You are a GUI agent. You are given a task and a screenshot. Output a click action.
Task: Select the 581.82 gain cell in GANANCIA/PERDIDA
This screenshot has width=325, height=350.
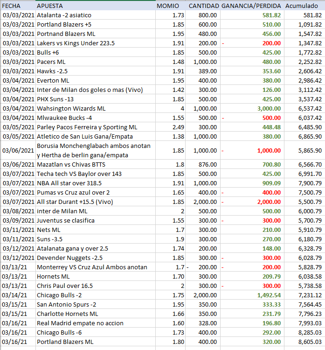(x=252, y=15)
